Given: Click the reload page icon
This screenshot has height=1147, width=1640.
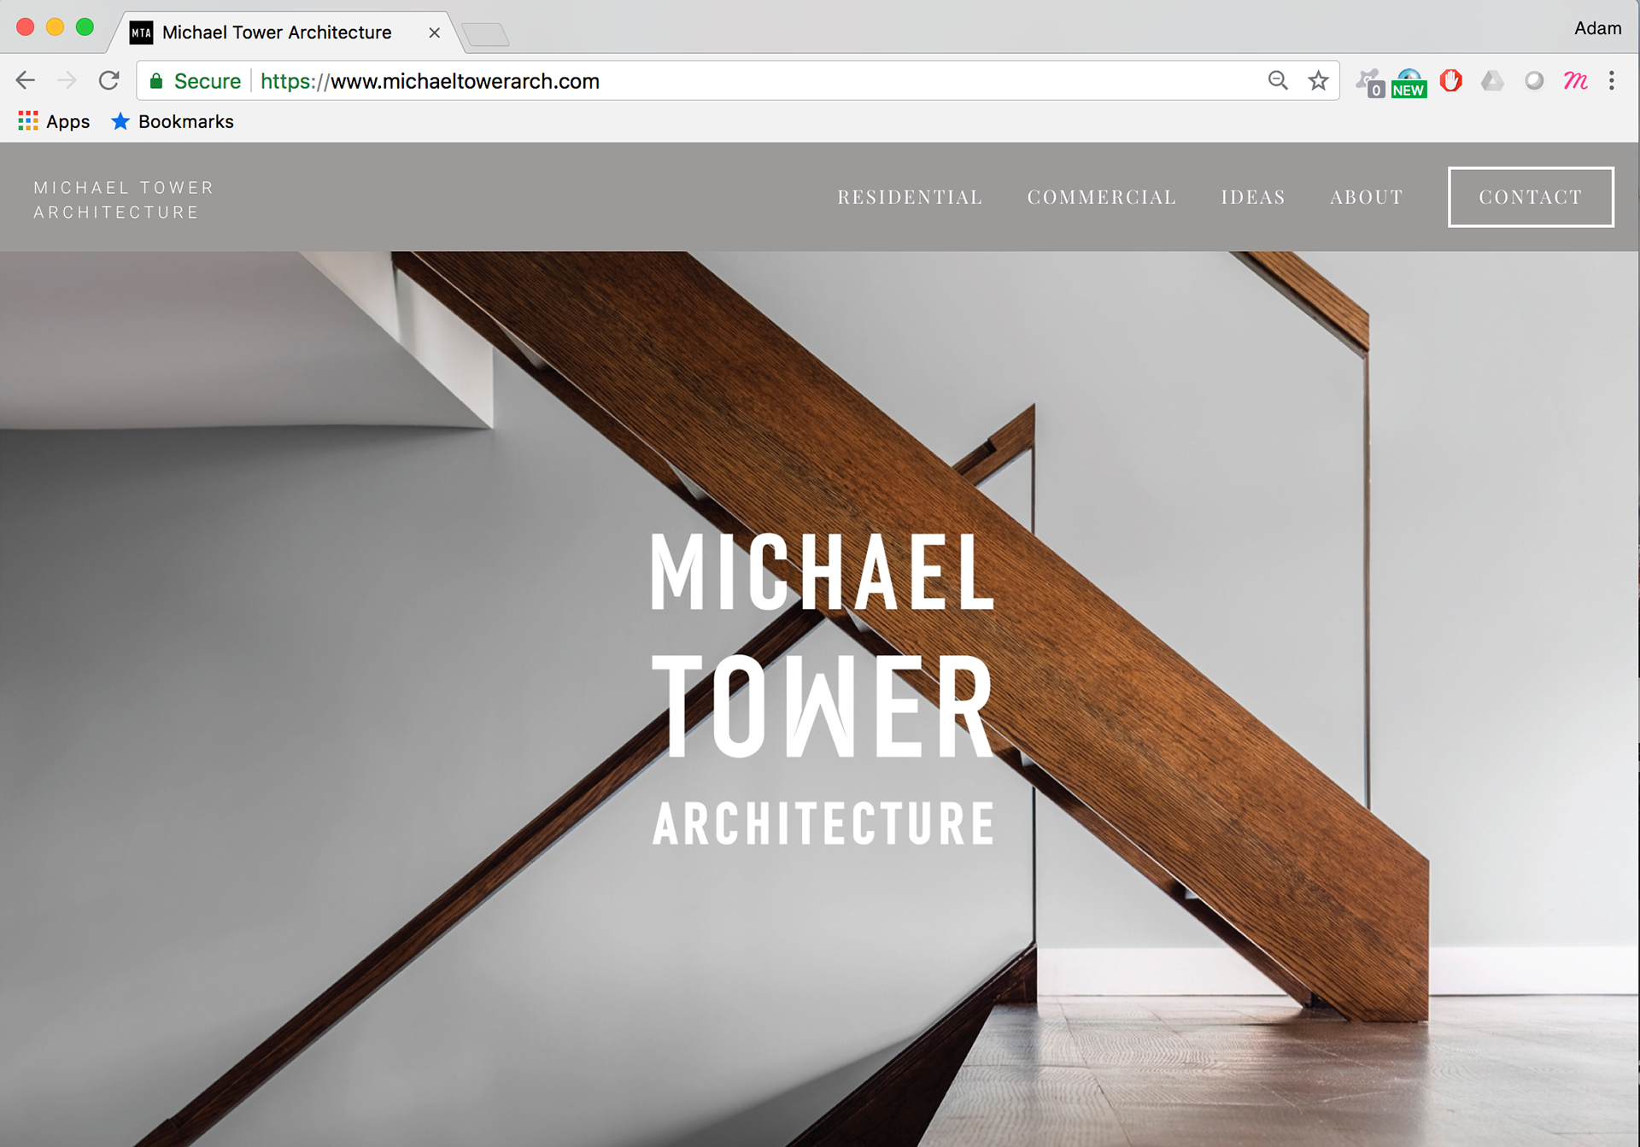Looking at the screenshot, I should pyautogui.click(x=108, y=81).
